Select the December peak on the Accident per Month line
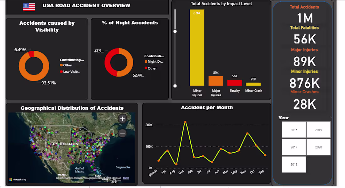This screenshot has width=345, height=188. (185, 122)
